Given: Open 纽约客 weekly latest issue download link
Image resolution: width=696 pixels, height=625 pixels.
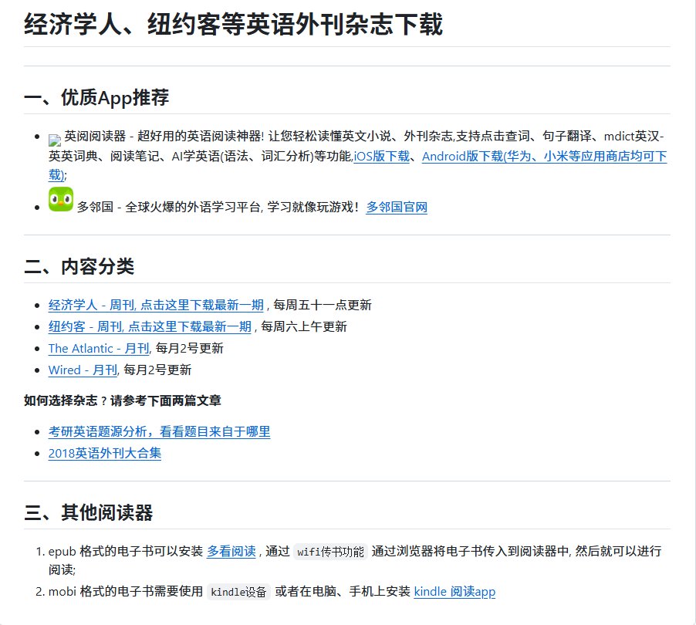Looking at the screenshot, I should click(150, 327).
